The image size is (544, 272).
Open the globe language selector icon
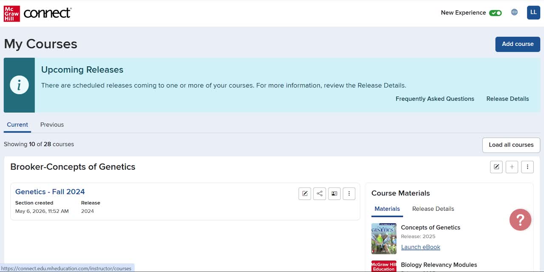(x=514, y=12)
